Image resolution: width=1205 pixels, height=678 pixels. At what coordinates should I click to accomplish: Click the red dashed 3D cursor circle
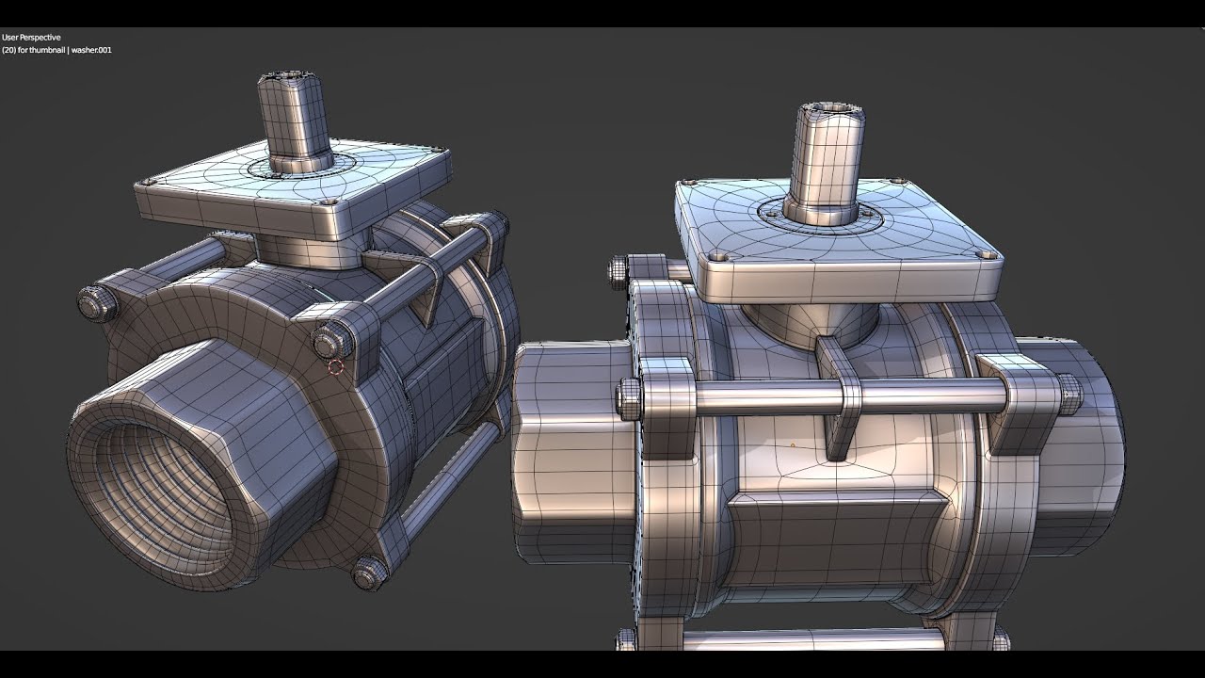336,366
